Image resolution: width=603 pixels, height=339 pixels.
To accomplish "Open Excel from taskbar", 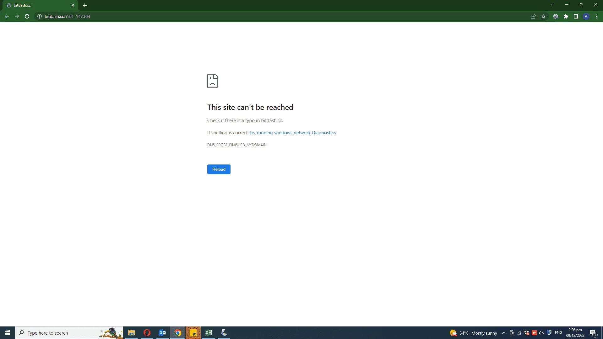I will pos(209,333).
